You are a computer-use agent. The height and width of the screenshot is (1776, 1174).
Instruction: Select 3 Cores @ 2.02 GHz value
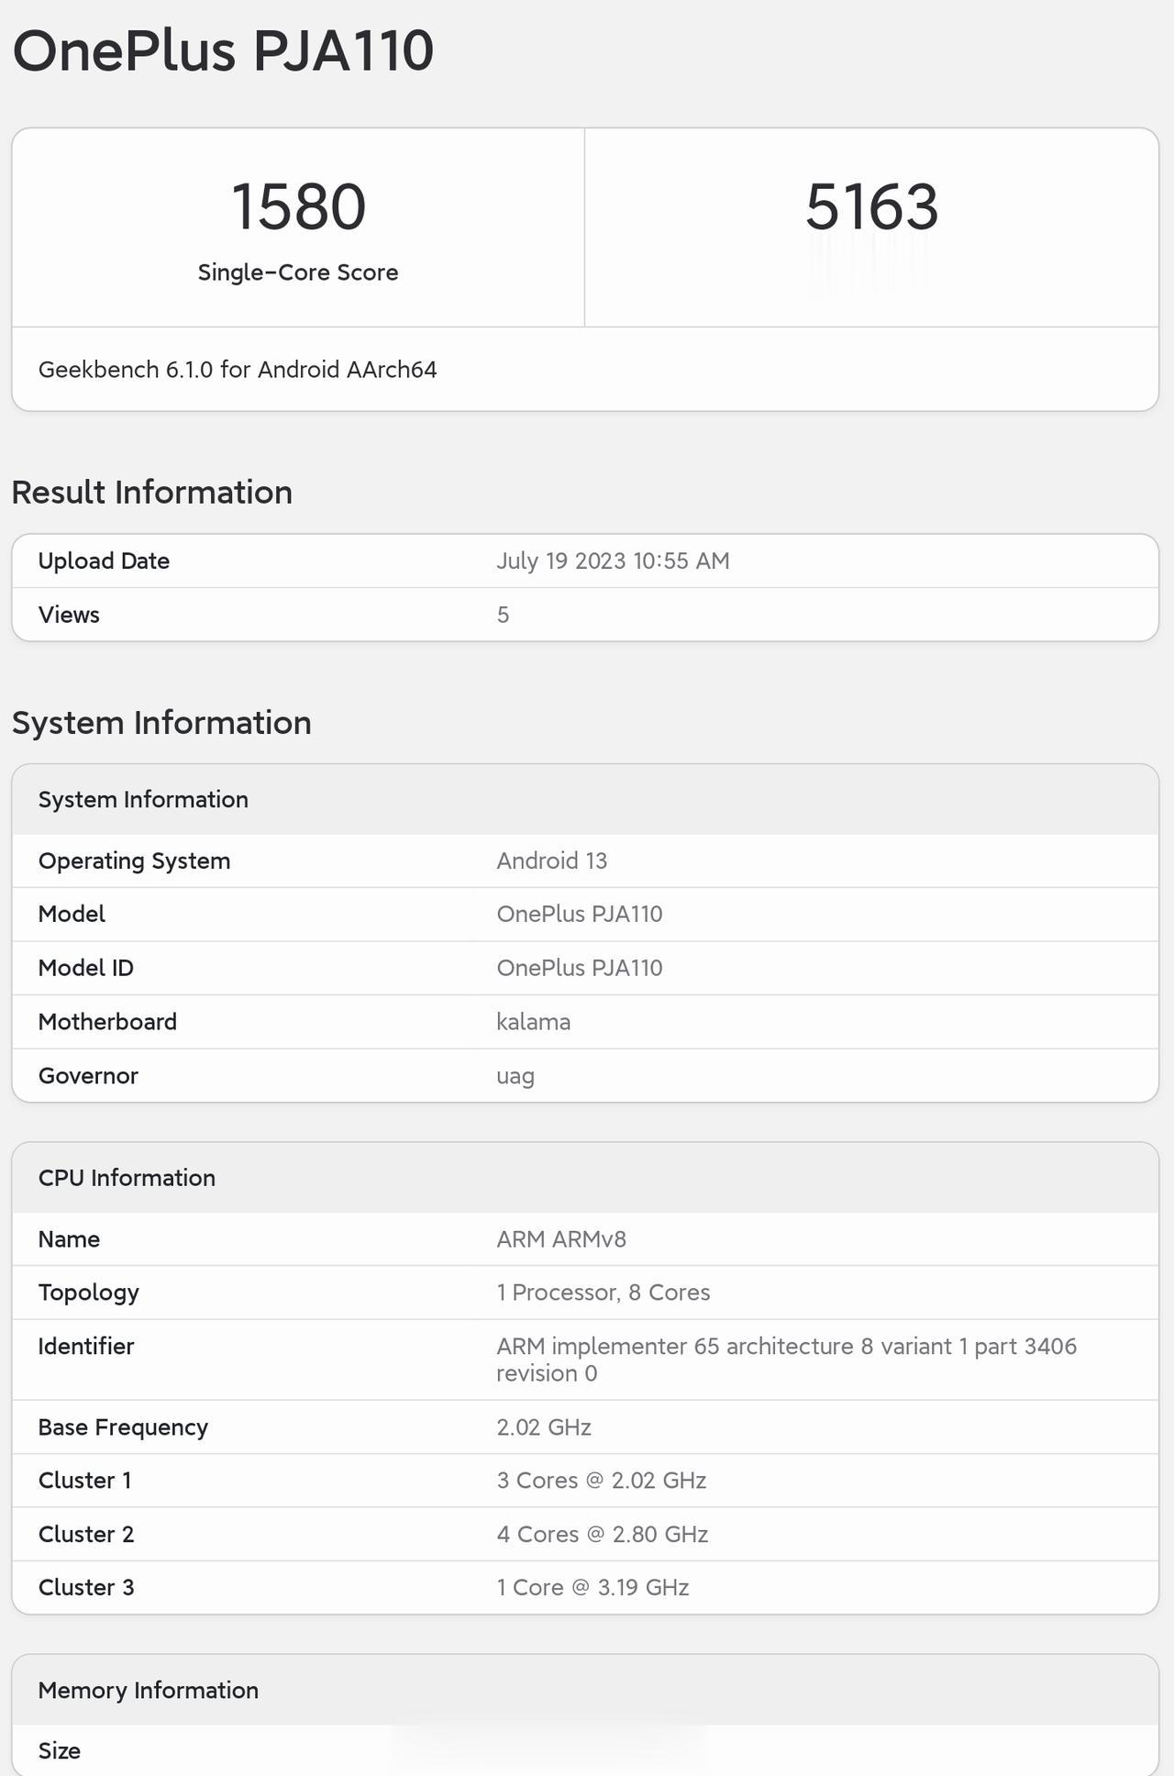[x=602, y=1481]
